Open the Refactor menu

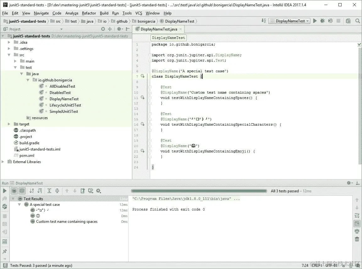click(89, 13)
